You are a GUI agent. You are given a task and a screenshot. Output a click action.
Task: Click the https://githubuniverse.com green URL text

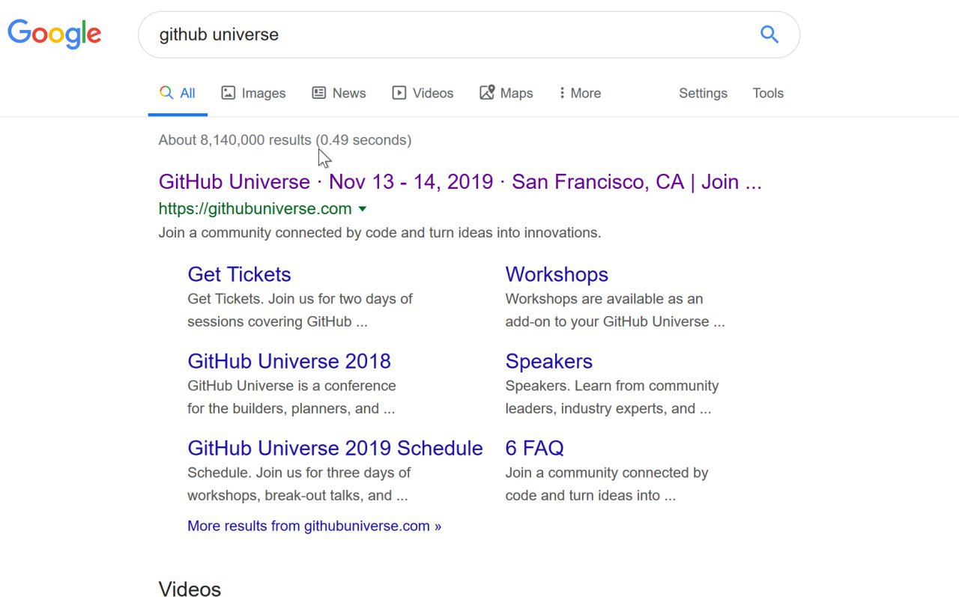pyautogui.click(x=255, y=209)
